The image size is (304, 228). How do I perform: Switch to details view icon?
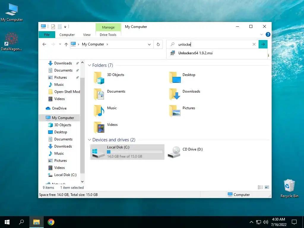click(260, 187)
